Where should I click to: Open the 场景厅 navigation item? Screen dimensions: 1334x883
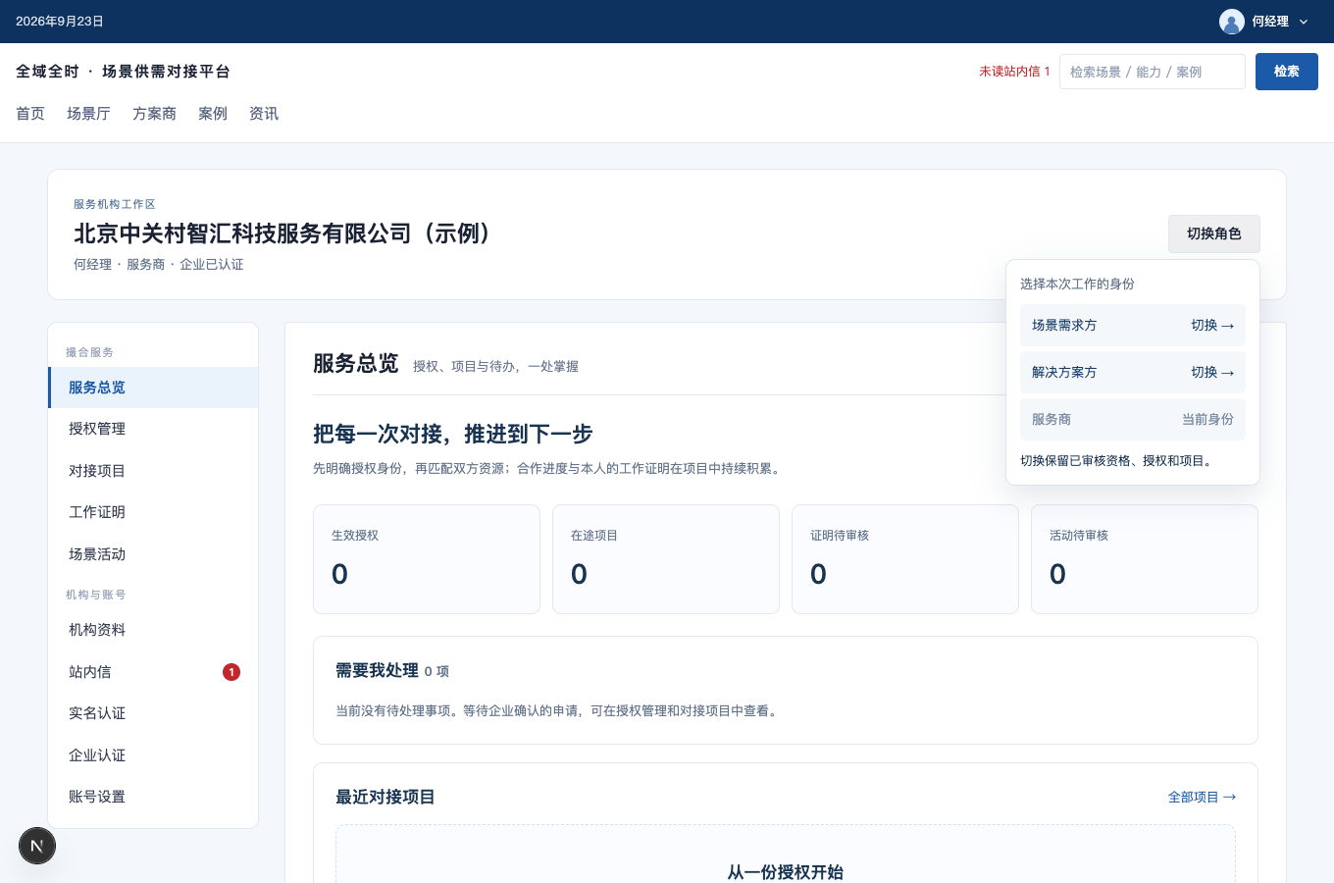pyautogui.click(x=88, y=114)
